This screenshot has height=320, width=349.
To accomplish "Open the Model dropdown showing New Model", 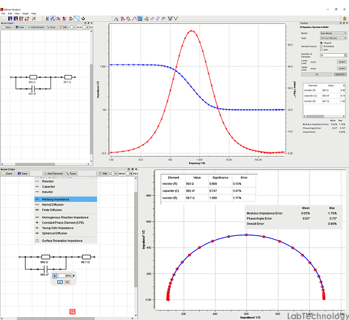I will click(333, 33).
